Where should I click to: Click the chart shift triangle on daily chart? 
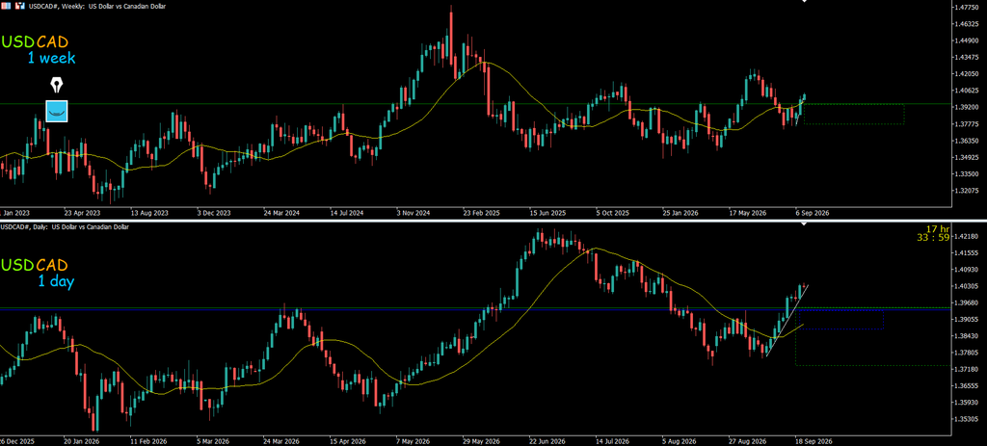(803, 225)
